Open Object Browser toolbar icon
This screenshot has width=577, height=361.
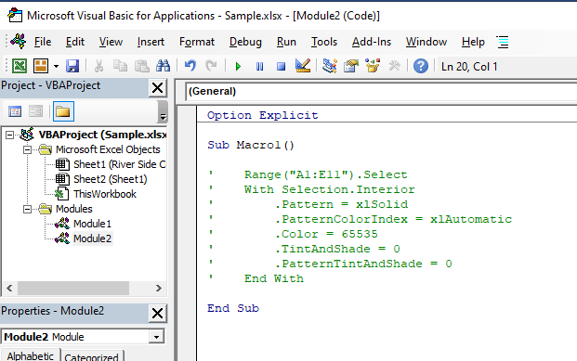point(373,66)
